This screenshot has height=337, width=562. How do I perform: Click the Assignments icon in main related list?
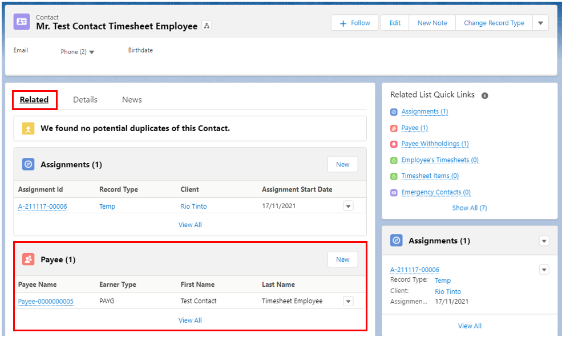click(29, 164)
